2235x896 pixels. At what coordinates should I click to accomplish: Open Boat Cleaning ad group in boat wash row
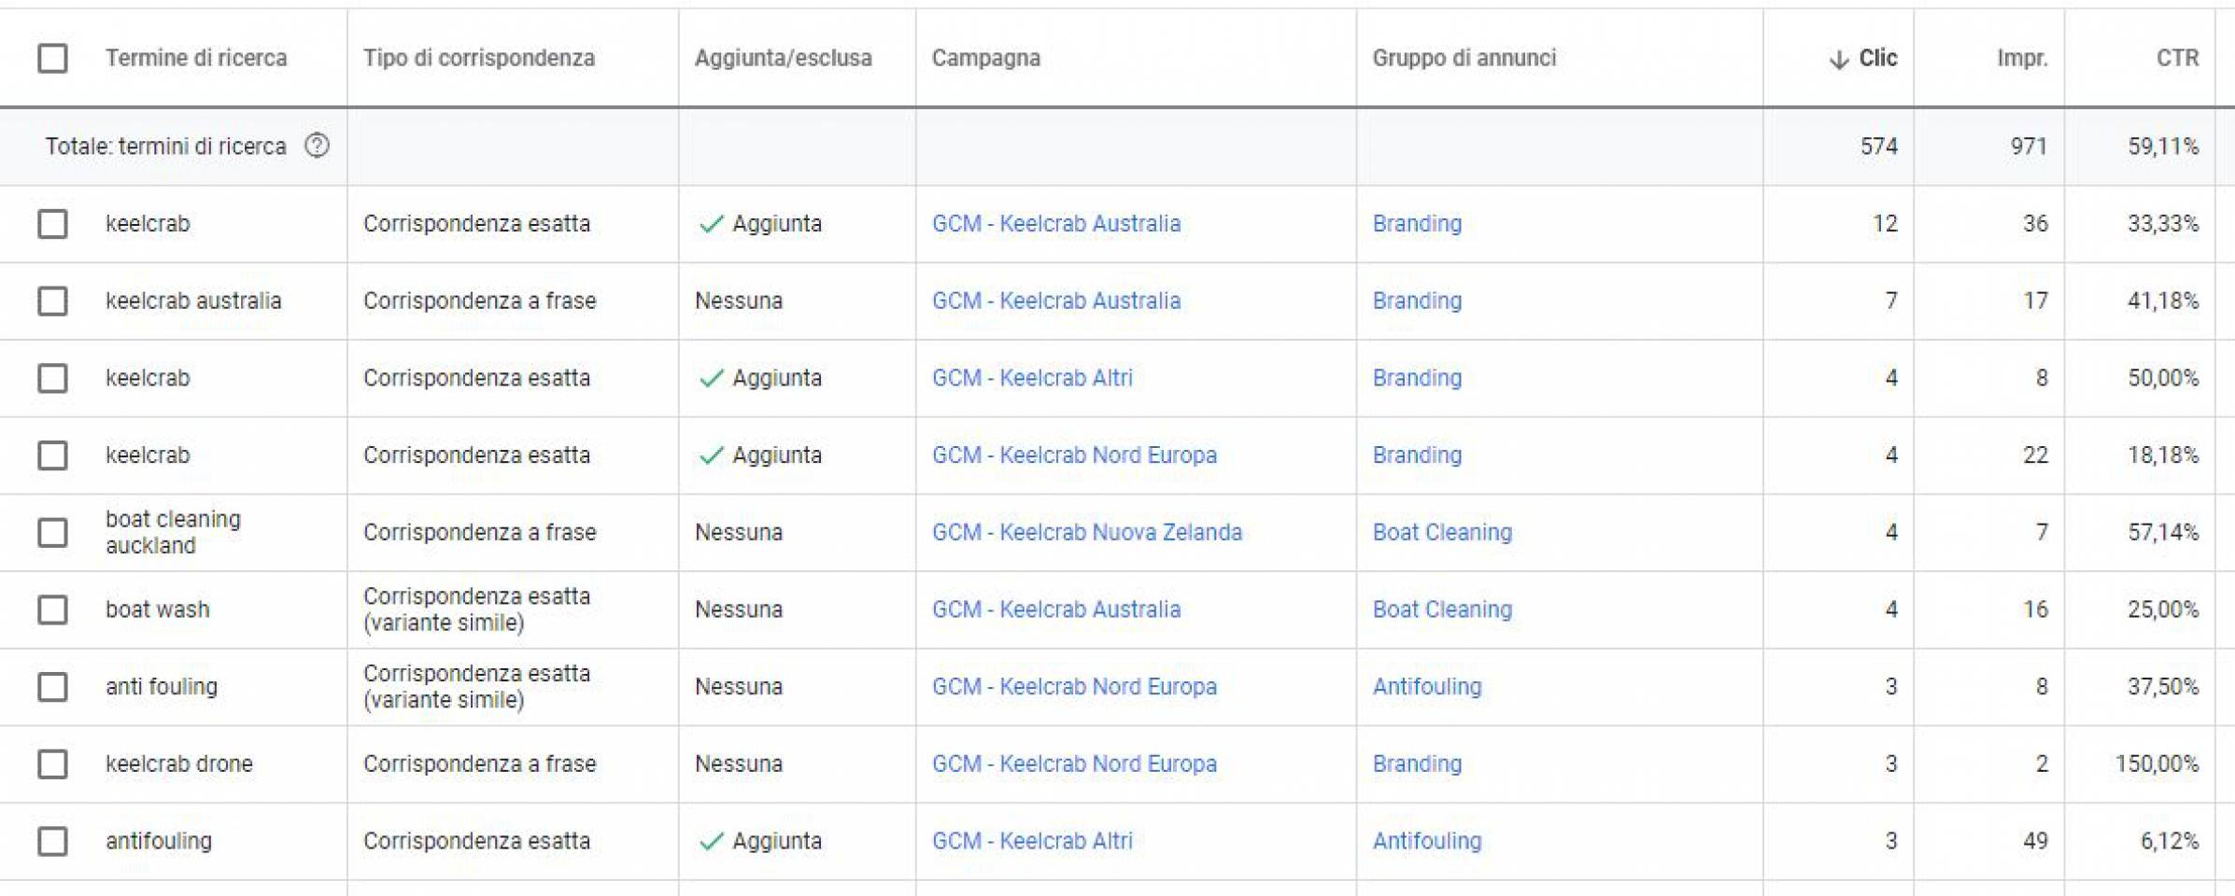point(1442,609)
